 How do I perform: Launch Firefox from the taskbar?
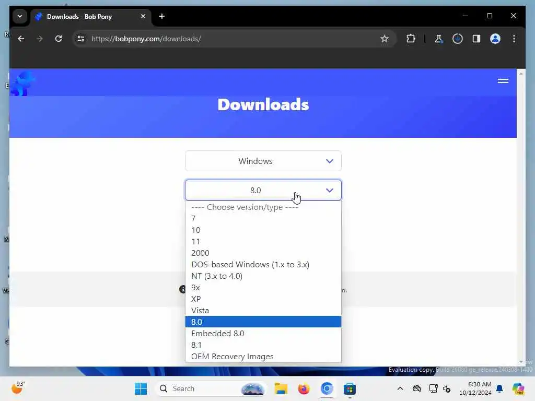pyautogui.click(x=304, y=388)
